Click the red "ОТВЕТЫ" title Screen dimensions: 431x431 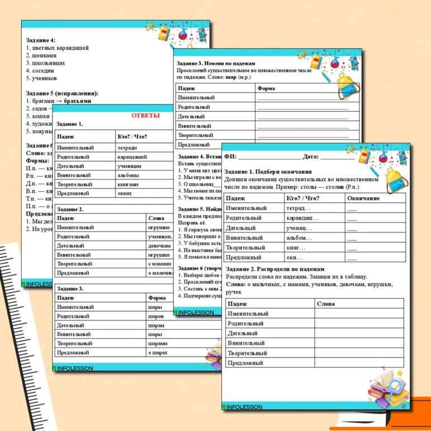click(x=145, y=116)
